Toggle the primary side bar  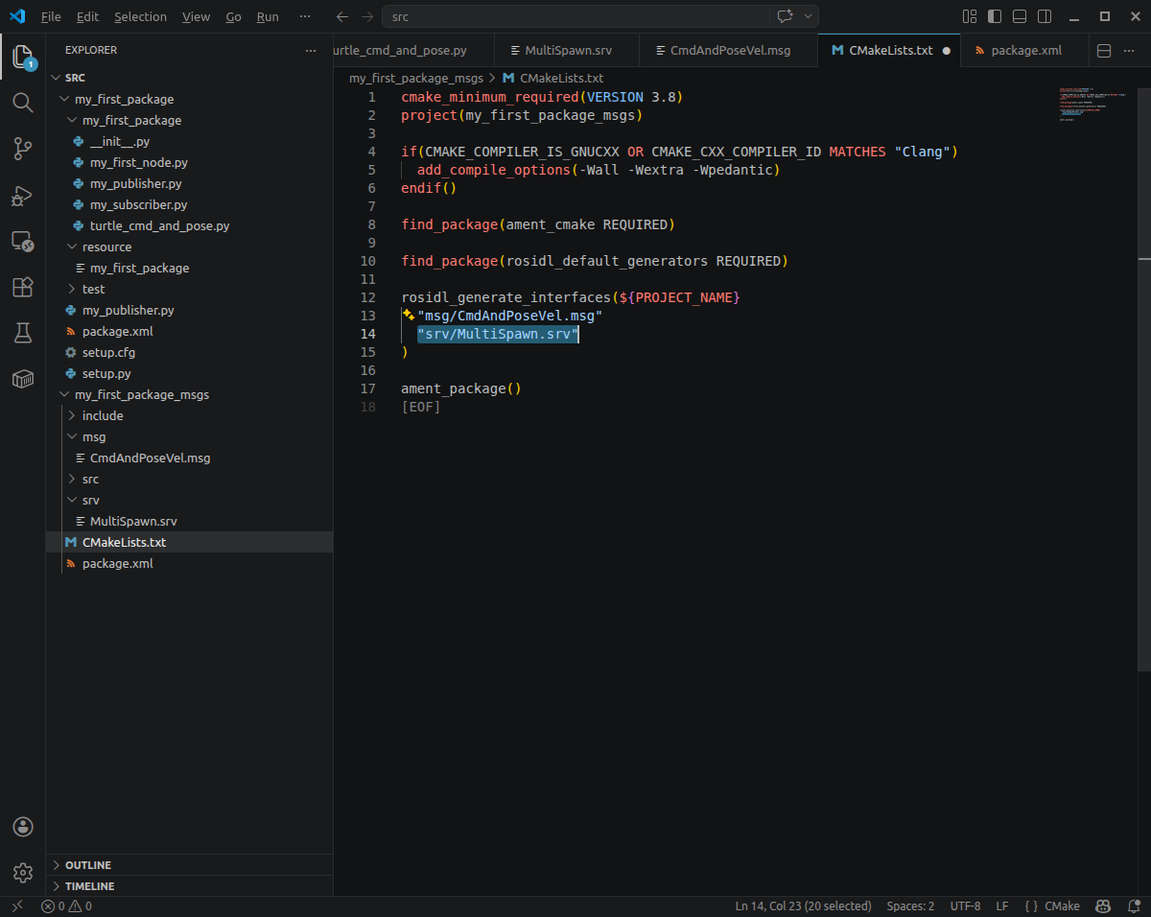(995, 16)
